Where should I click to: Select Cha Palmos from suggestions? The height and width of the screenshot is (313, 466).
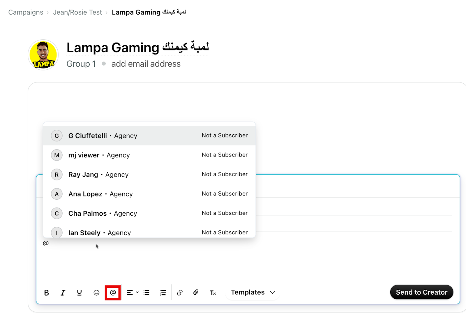149,213
